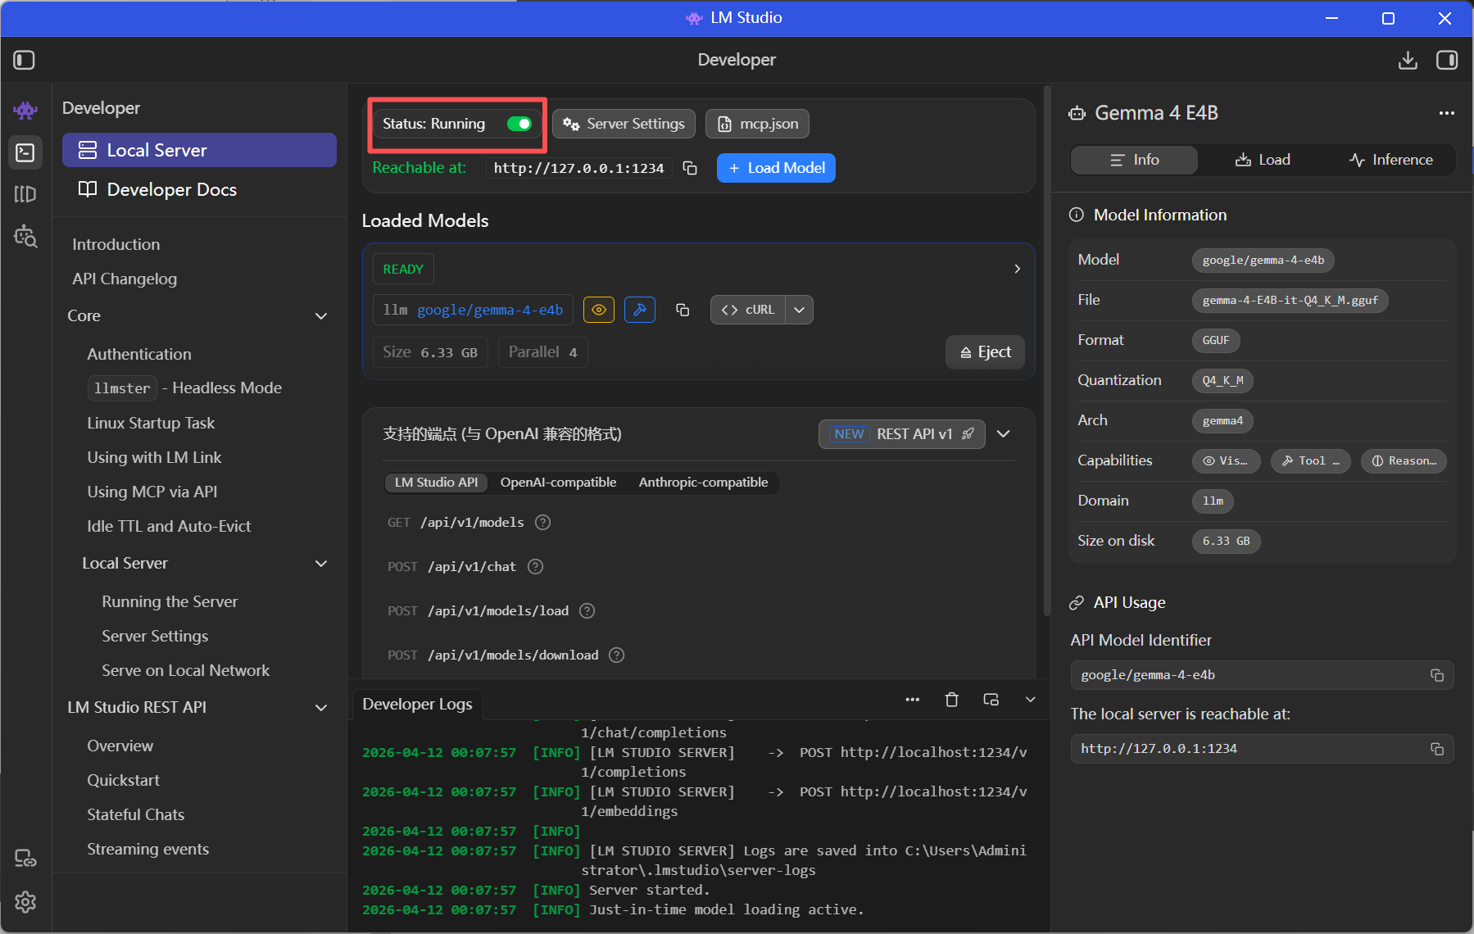Open Developer Logs more options
The height and width of the screenshot is (934, 1474).
[913, 700]
